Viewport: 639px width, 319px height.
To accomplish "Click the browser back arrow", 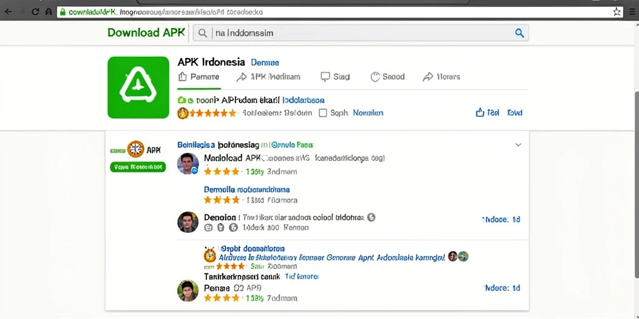I will 8,11.
